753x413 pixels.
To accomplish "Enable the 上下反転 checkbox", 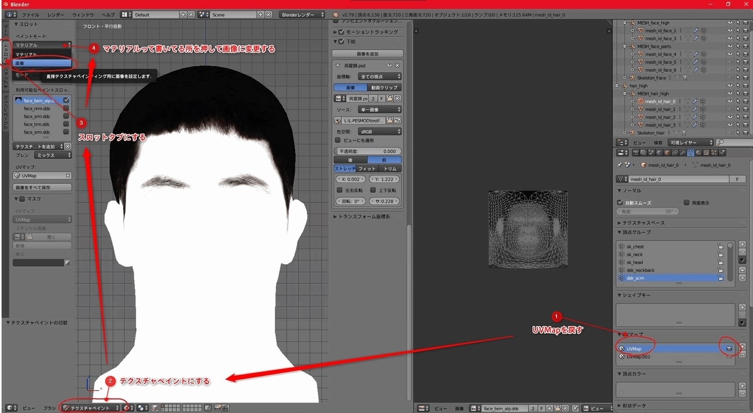I will click(373, 190).
